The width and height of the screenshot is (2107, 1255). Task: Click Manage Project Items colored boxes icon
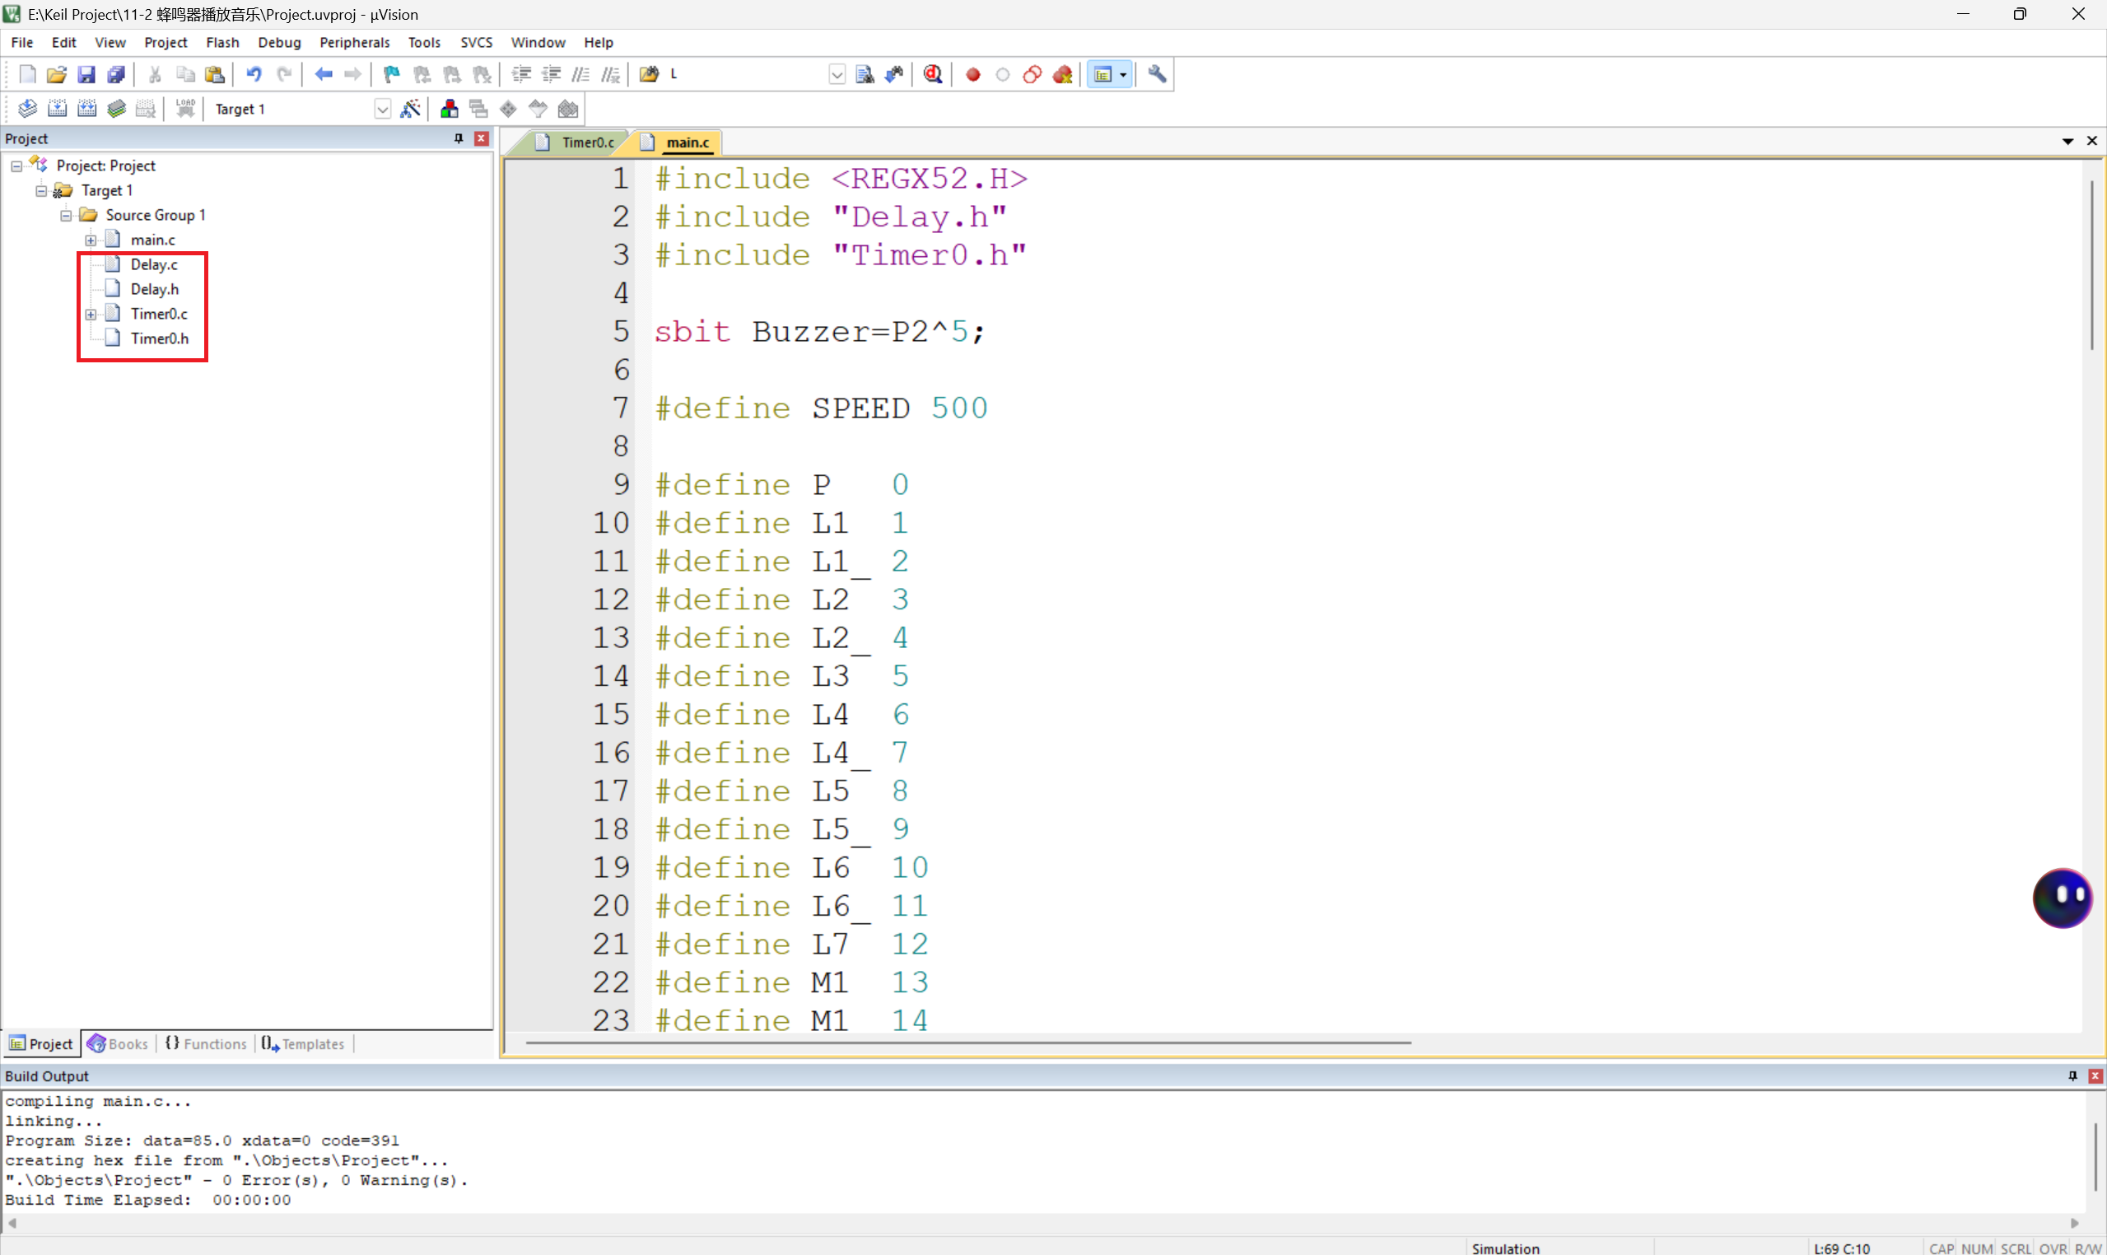(x=449, y=109)
